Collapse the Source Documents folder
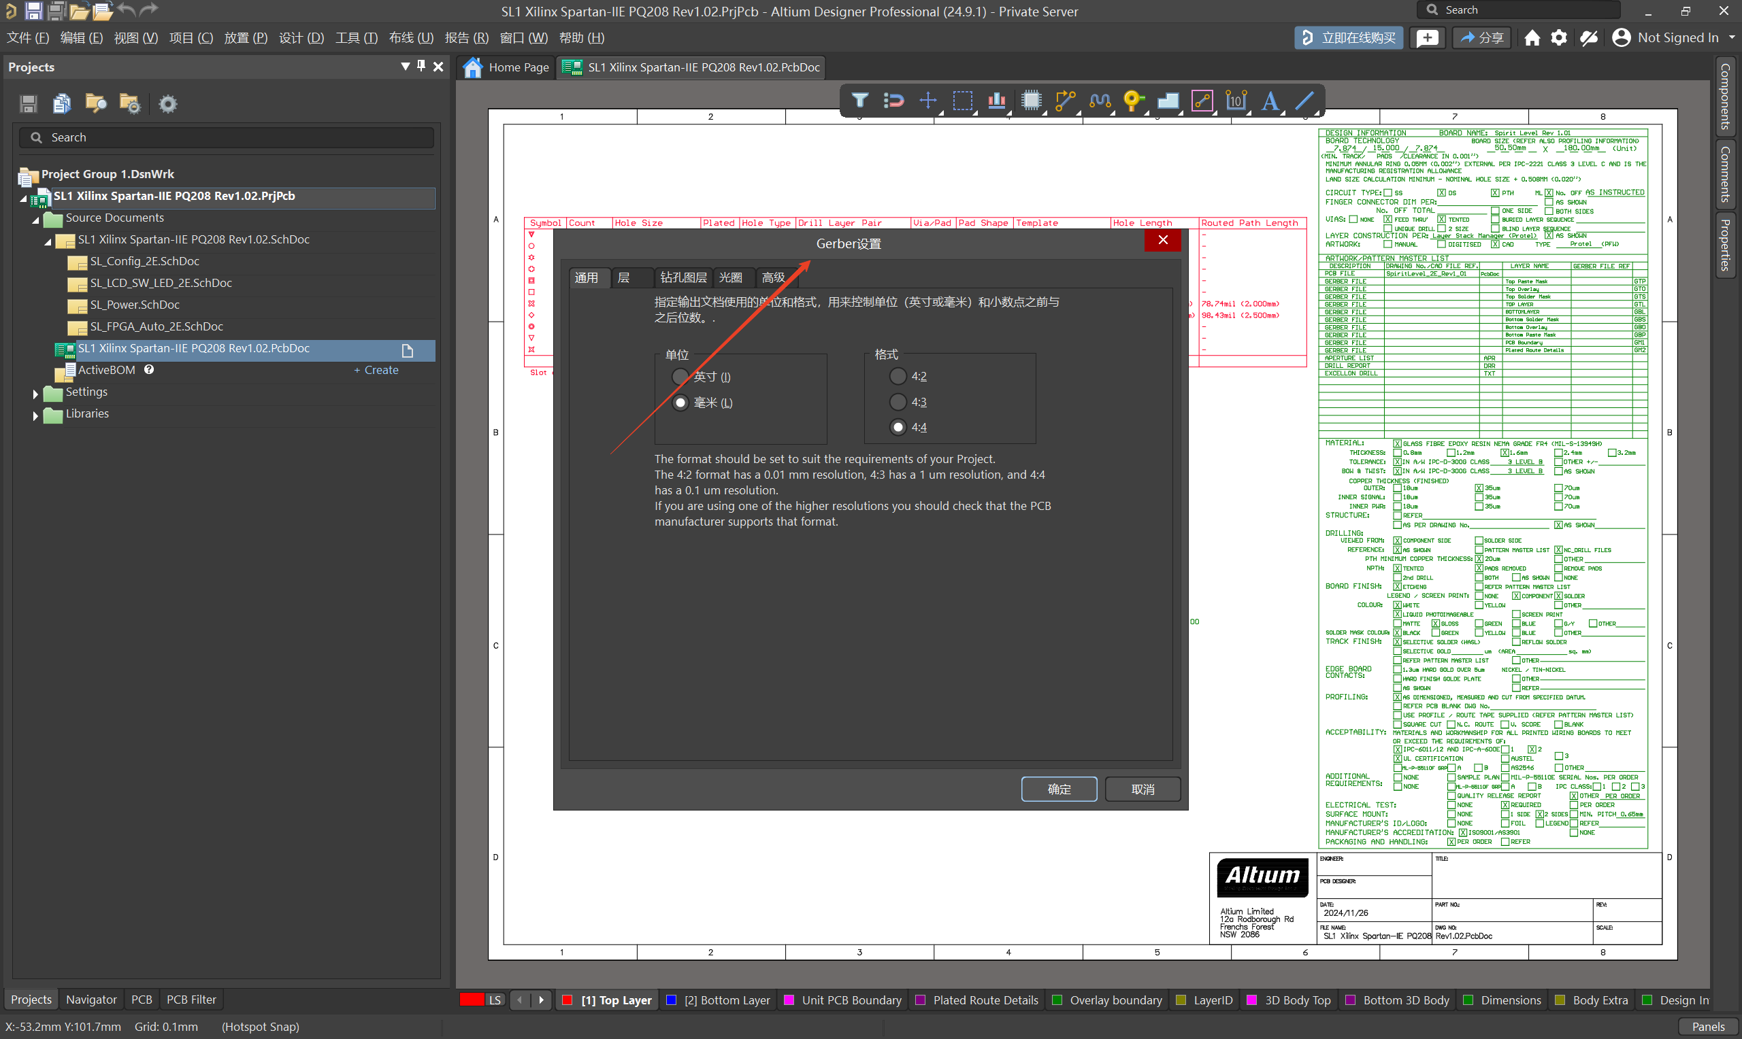Image resolution: width=1742 pixels, height=1039 pixels. tap(35, 220)
